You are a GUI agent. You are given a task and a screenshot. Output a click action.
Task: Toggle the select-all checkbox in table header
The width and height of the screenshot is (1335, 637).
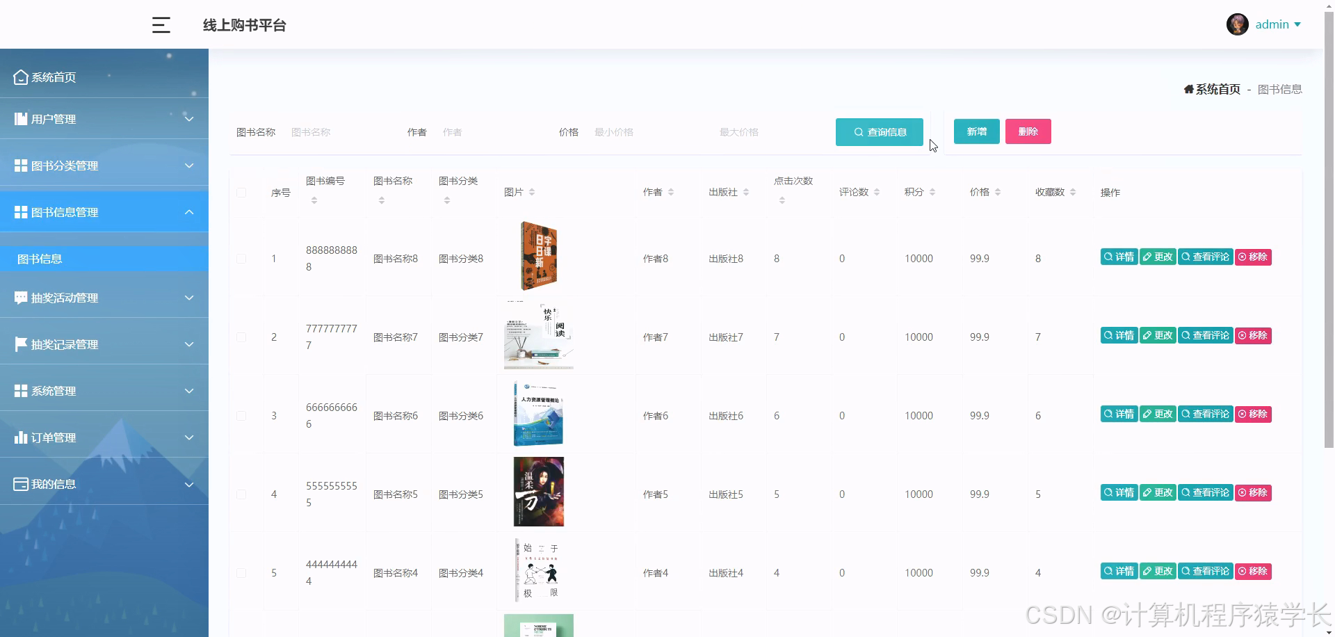[241, 193]
